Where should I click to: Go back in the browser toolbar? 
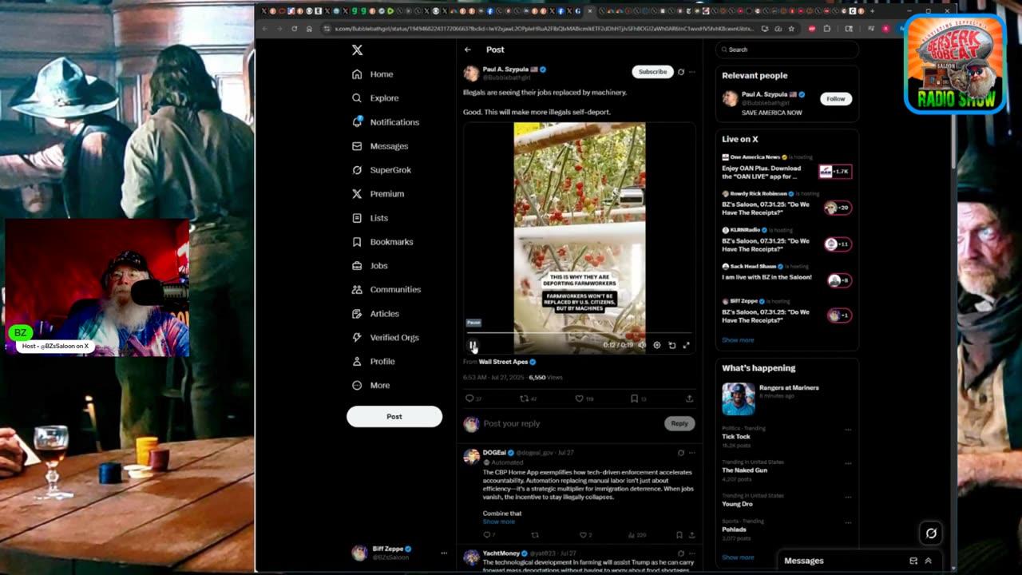(x=265, y=28)
